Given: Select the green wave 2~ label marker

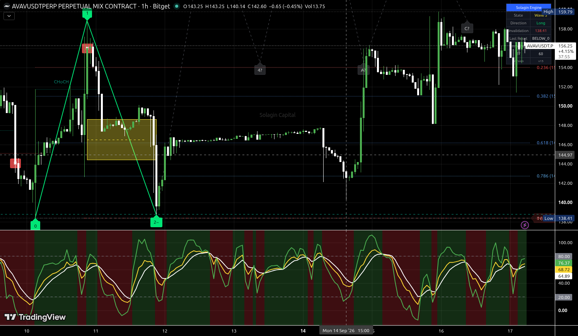Looking at the screenshot, I should (156, 221).
